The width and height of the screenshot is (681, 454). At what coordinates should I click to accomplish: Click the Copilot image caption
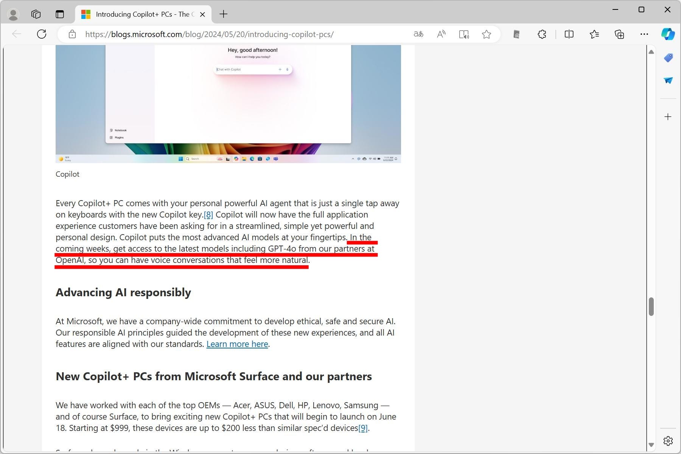[x=67, y=174]
